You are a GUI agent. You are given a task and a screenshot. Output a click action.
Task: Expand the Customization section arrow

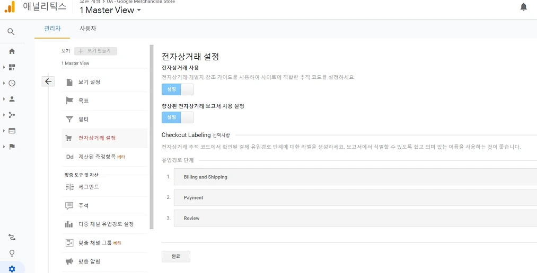4,67
